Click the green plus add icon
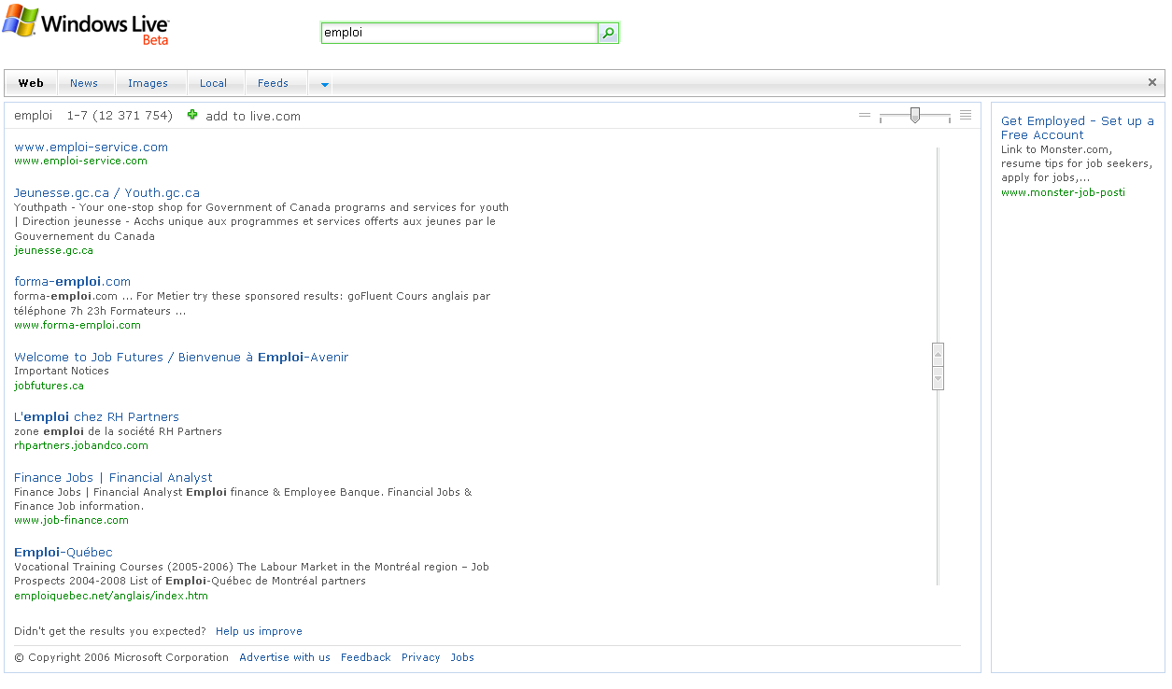Screen dimensions: 1172x689 tap(193, 115)
